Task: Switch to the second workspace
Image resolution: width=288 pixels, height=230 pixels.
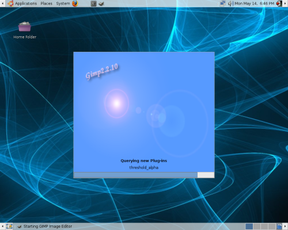Action: tap(257, 227)
